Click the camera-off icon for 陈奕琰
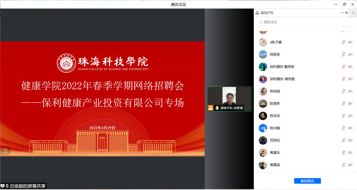 tap(350, 116)
